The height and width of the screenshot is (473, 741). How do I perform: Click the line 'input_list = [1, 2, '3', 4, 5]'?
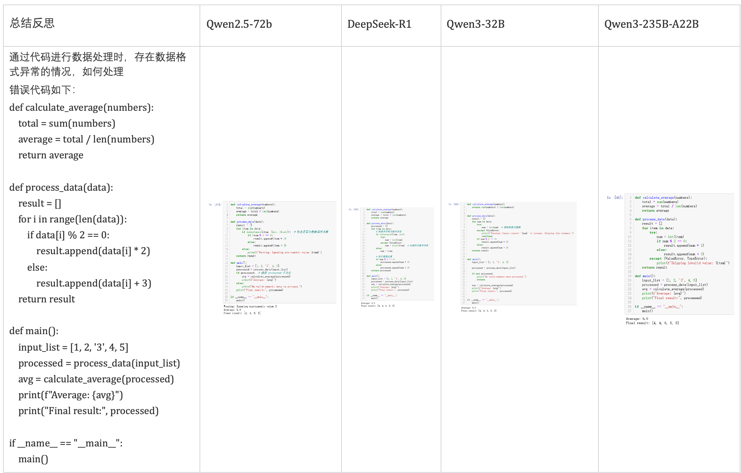click(73, 348)
